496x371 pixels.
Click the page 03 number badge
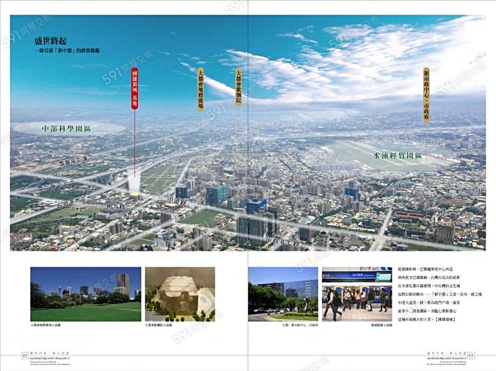click(471, 355)
